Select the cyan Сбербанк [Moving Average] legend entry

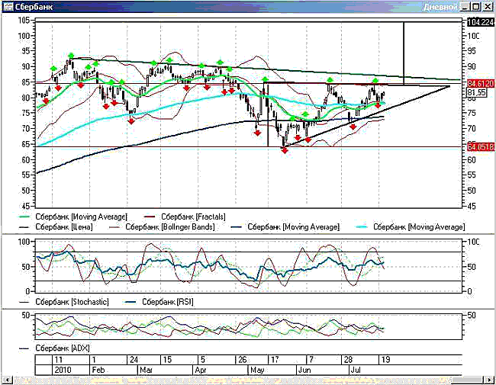click(x=411, y=227)
